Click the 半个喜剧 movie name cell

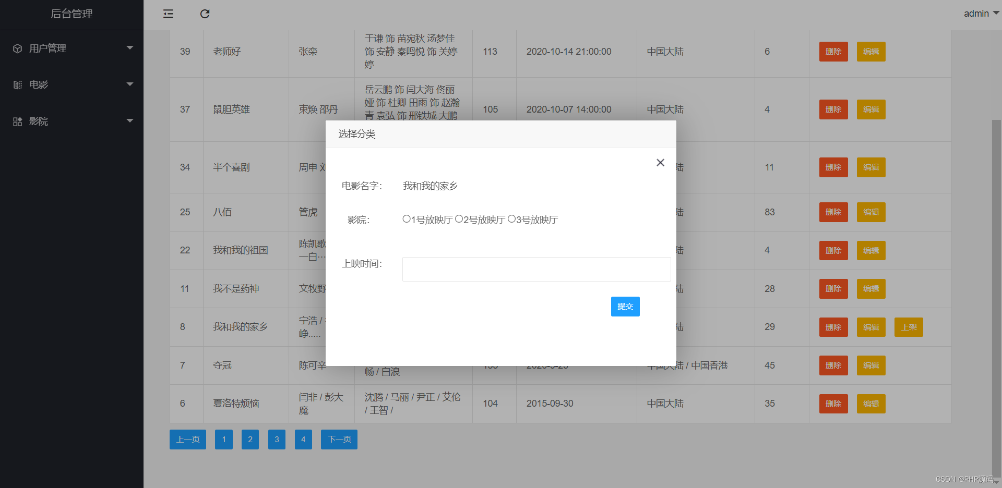coord(246,167)
